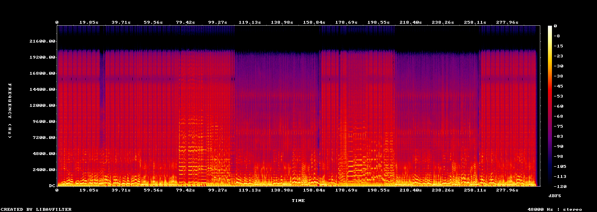Click the 12000.00 frequency axis label

pos(43,106)
